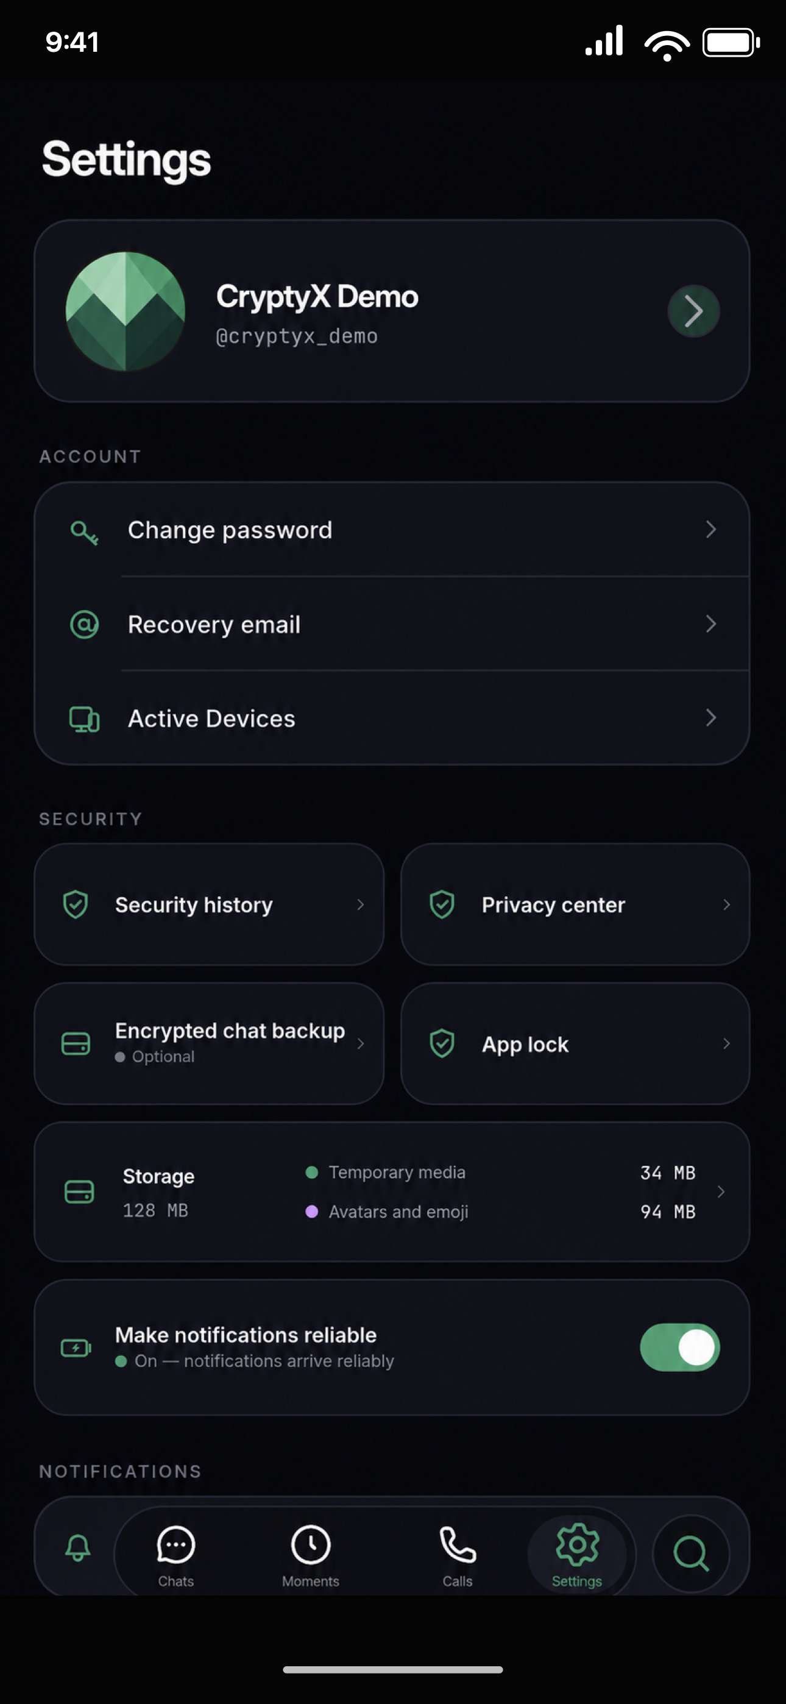Open profile with the round chevron button

[x=693, y=311]
